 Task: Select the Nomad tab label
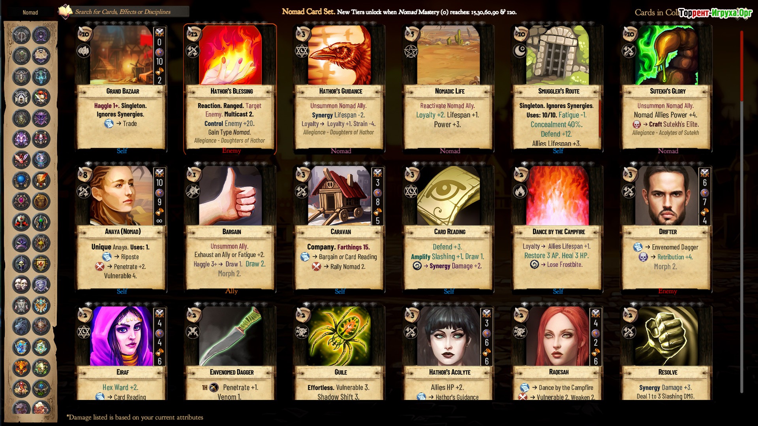point(30,12)
